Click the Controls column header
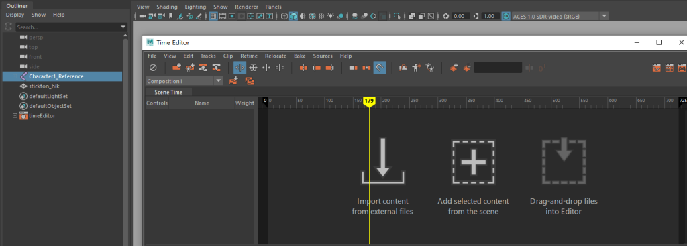Viewport: 687px width, 246px height. click(x=157, y=103)
